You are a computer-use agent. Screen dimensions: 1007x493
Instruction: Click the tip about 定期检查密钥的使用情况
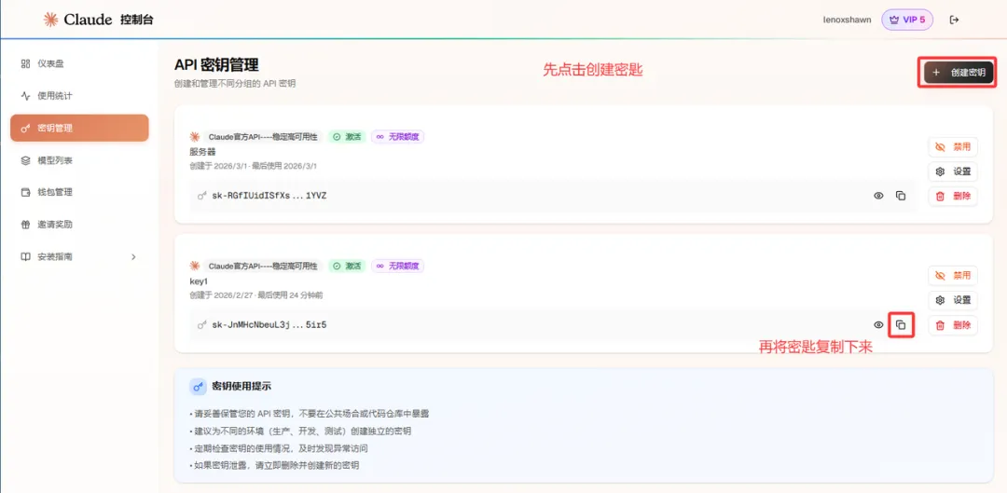[x=279, y=448]
